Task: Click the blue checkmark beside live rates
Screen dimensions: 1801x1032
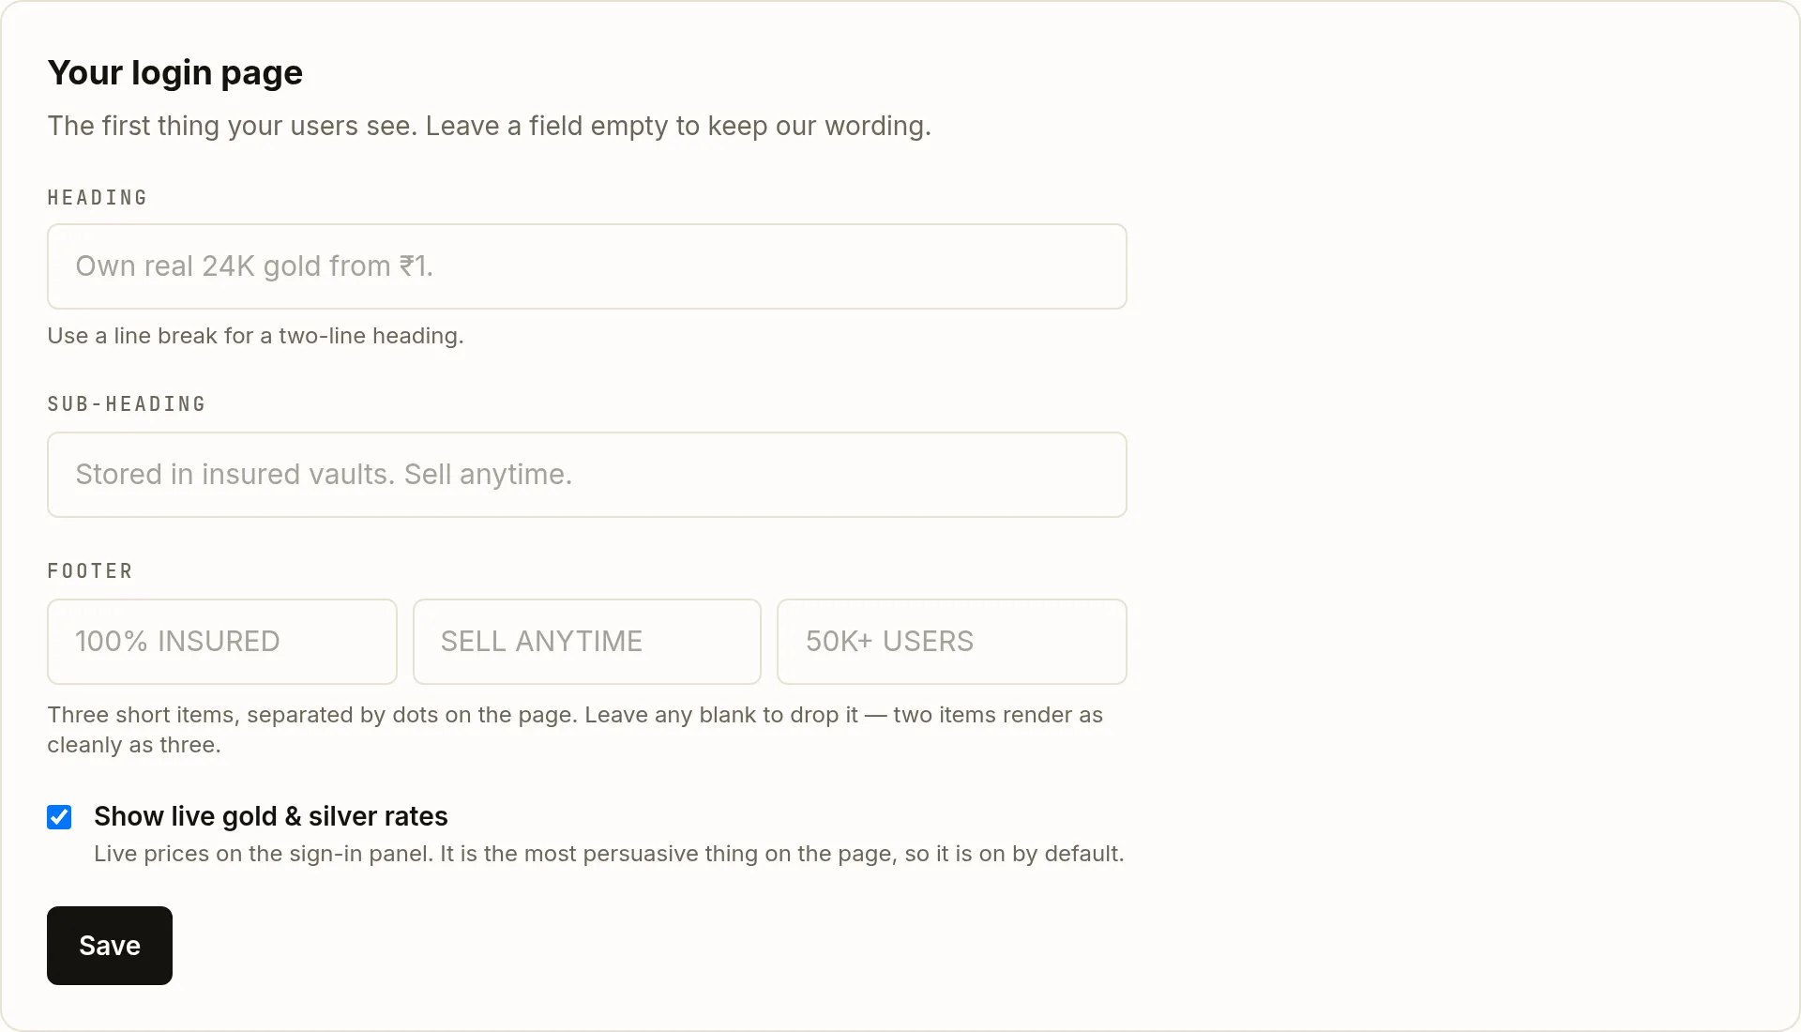Action: 59,817
